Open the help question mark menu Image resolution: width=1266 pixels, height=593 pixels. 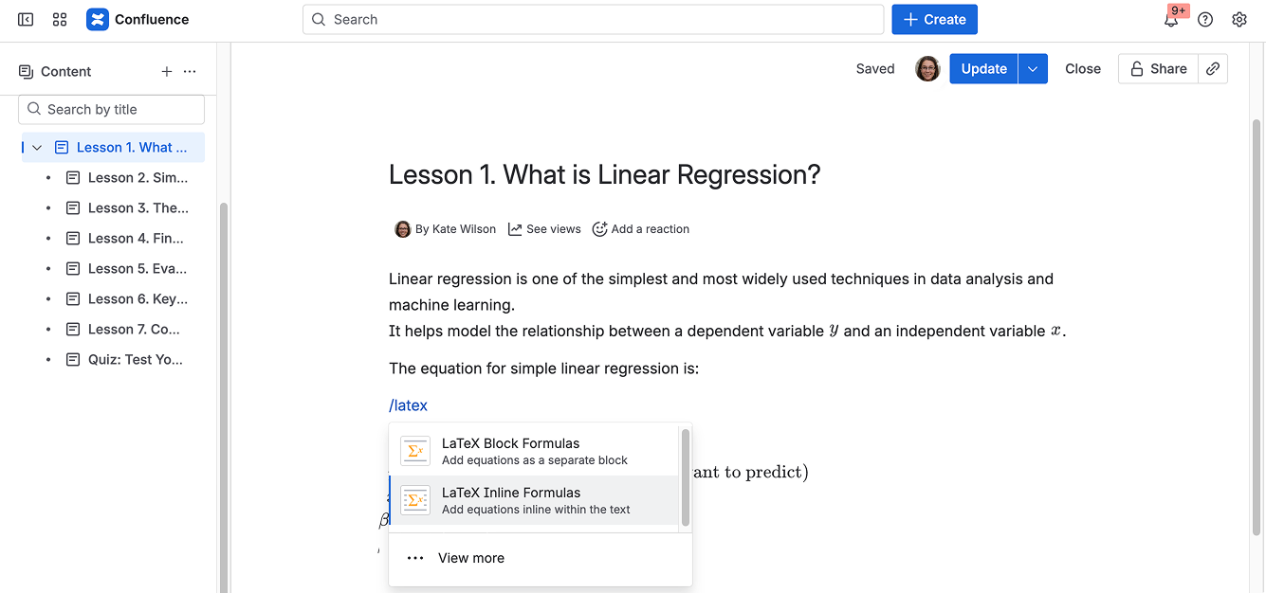(1205, 20)
